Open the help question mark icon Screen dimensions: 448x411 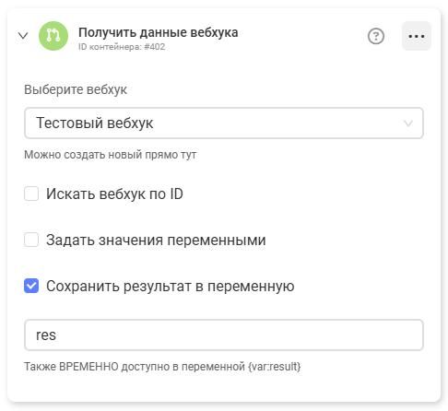[x=376, y=36]
